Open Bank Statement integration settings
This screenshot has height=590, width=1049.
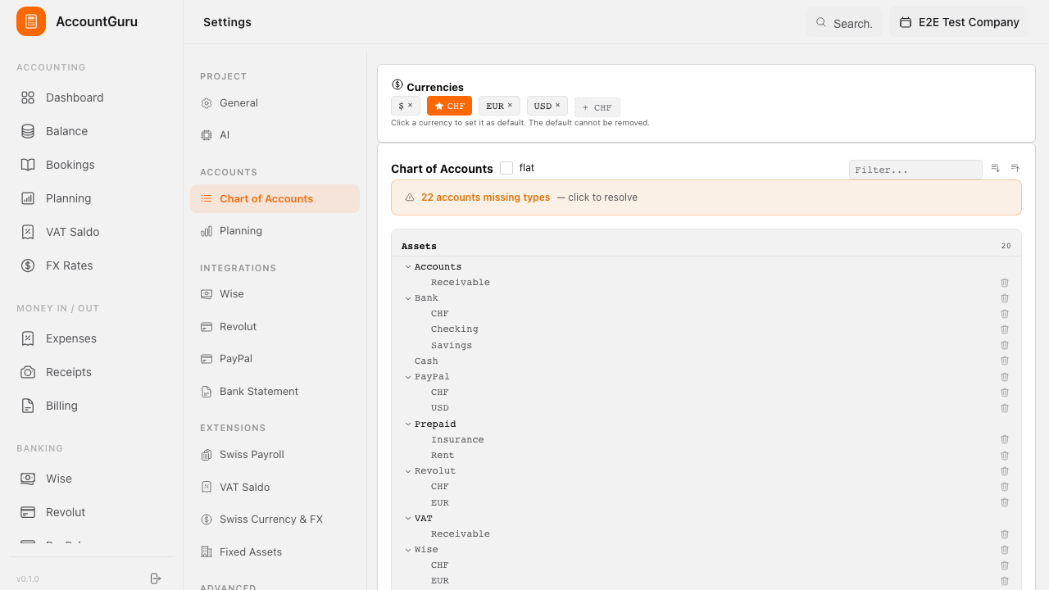pyautogui.click(x=275, y=392)
